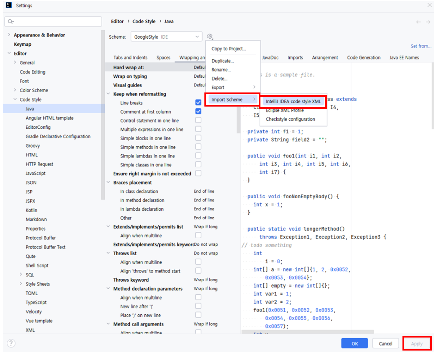Enable Control statement in one line
Viewport: 437px width, 353px height.
pos(198,120)
